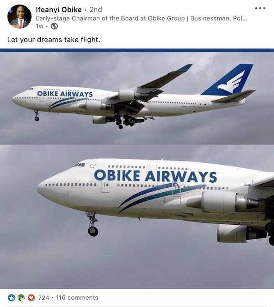Open the post author's profile photo

coord(19,16)
